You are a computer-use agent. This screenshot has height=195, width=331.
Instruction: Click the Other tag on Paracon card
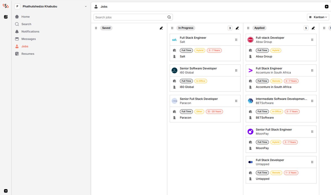(199, 111)
